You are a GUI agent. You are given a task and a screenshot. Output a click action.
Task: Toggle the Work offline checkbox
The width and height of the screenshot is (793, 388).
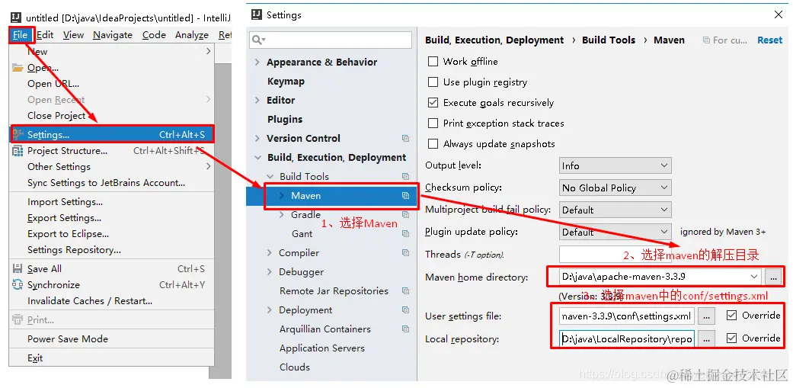[x=433, y=61]
